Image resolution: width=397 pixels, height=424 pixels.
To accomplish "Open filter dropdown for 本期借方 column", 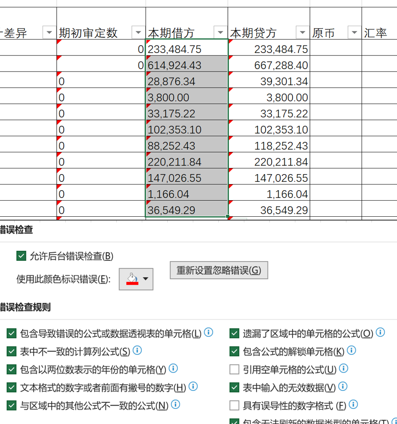I will point(220,33).
